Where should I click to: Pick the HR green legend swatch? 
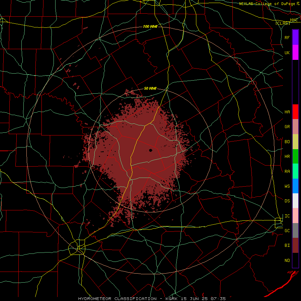pos(295,157)
